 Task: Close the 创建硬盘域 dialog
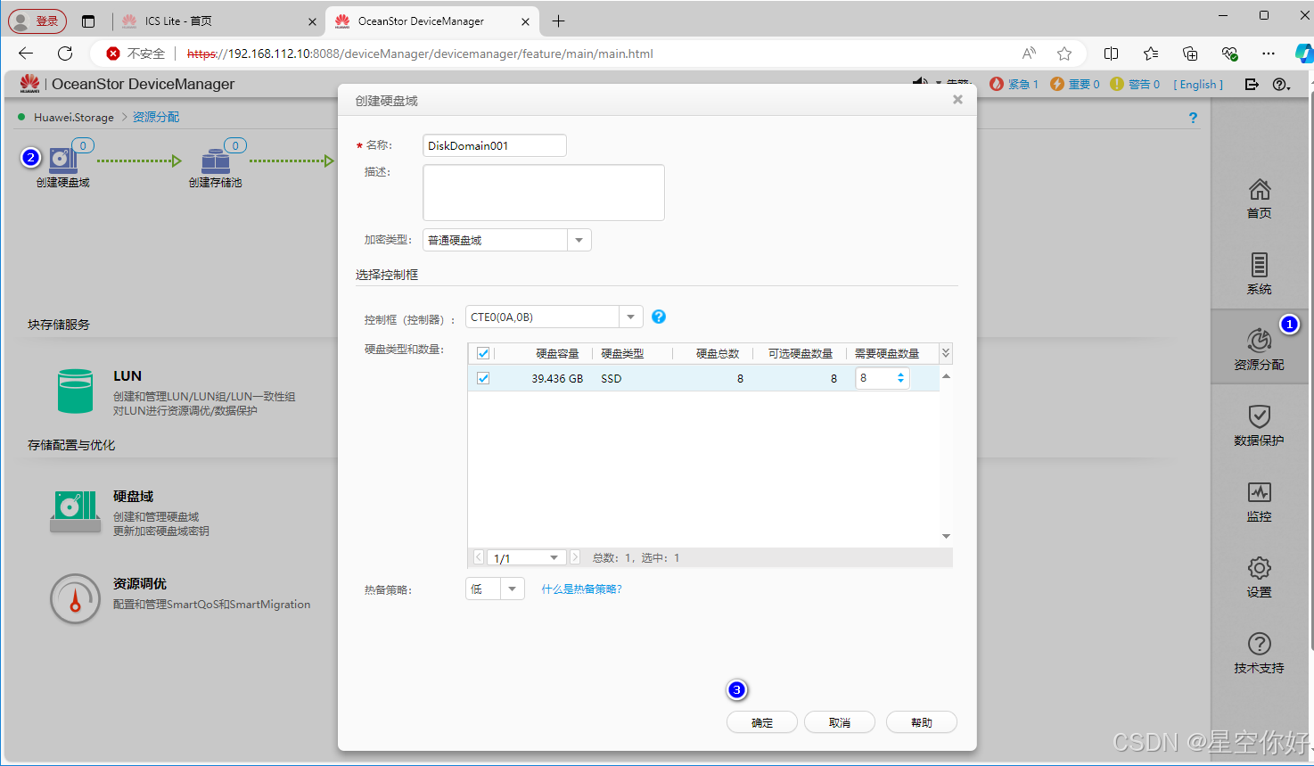(957, 100)
